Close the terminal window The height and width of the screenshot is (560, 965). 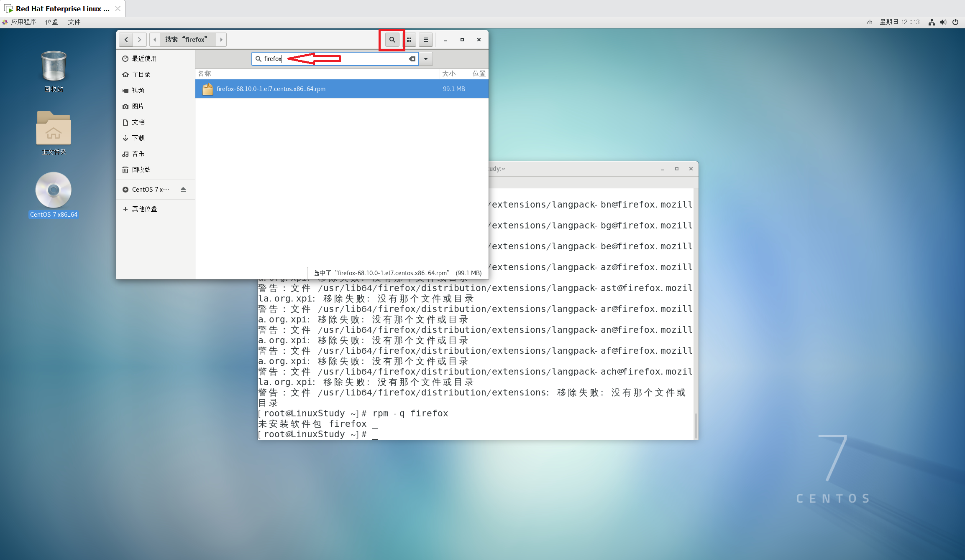coord(691,169)
